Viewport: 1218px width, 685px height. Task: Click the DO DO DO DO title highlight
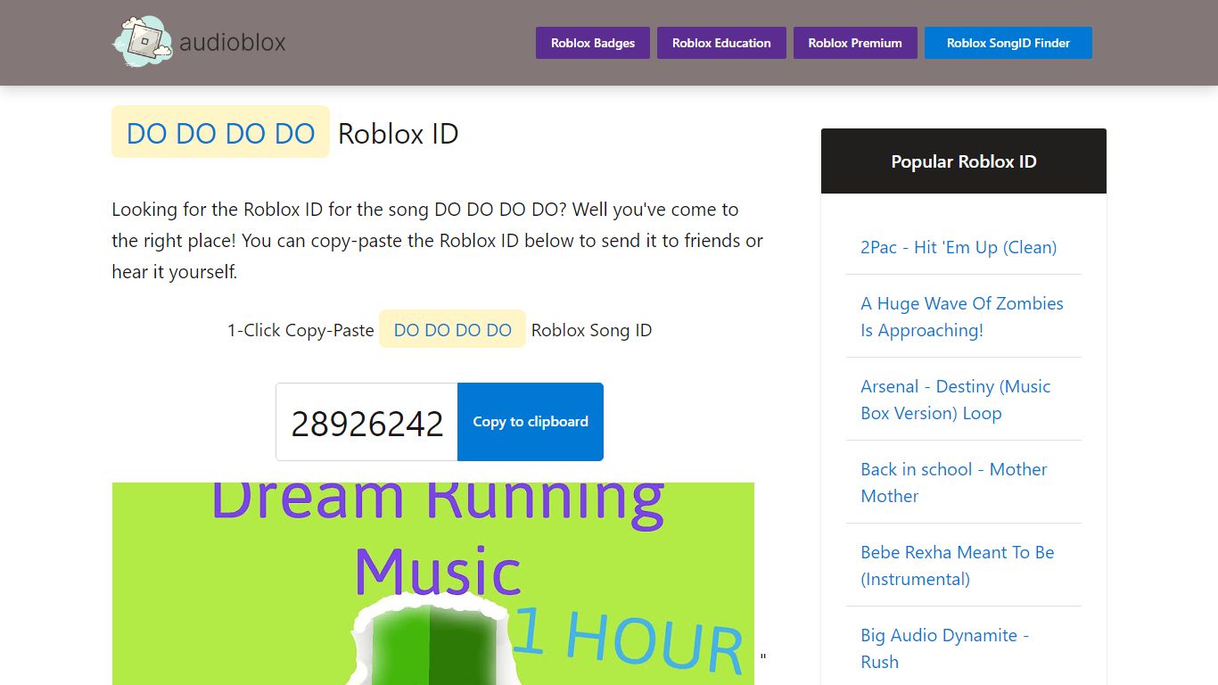point(220,132)
